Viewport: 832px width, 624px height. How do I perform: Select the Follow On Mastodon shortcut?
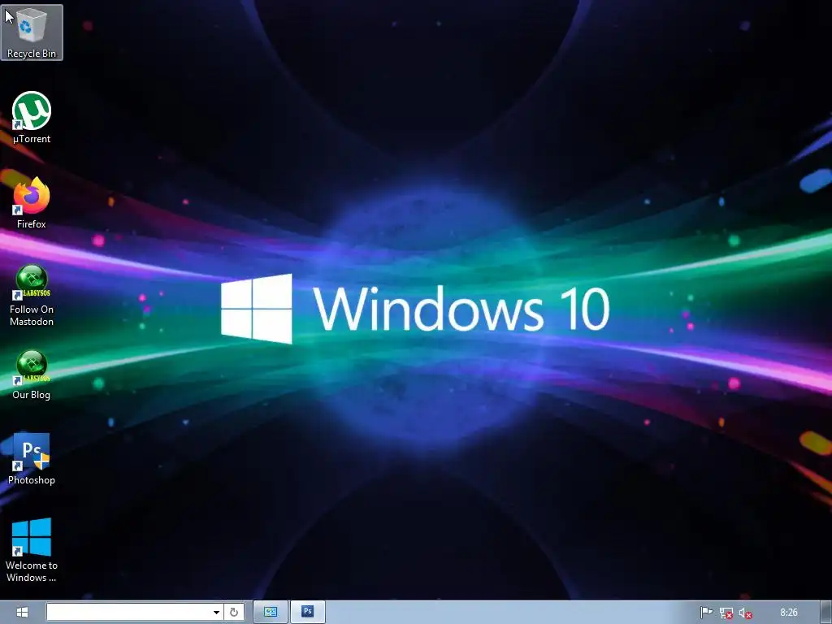tap(32, 295)
